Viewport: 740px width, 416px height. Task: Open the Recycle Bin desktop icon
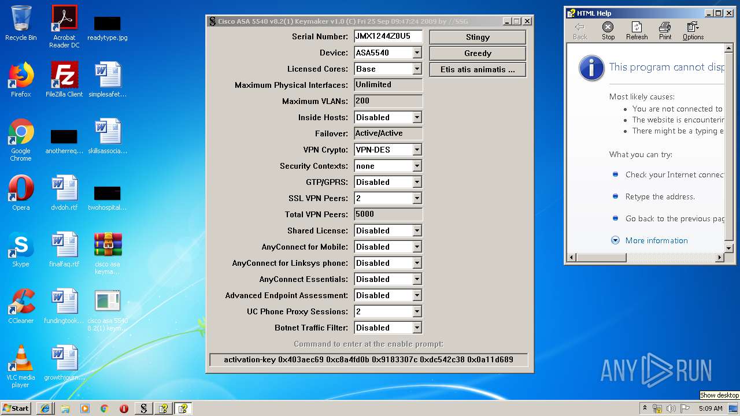pos(21,23)
